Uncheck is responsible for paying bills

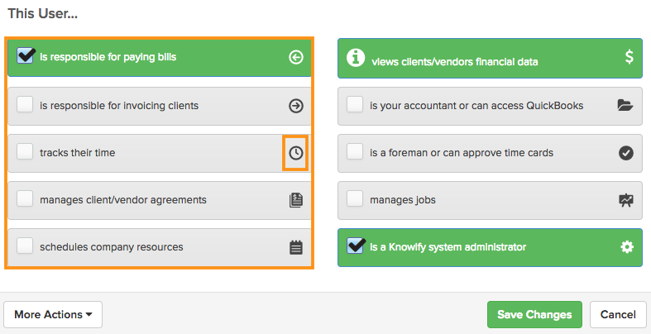point(25,55)
